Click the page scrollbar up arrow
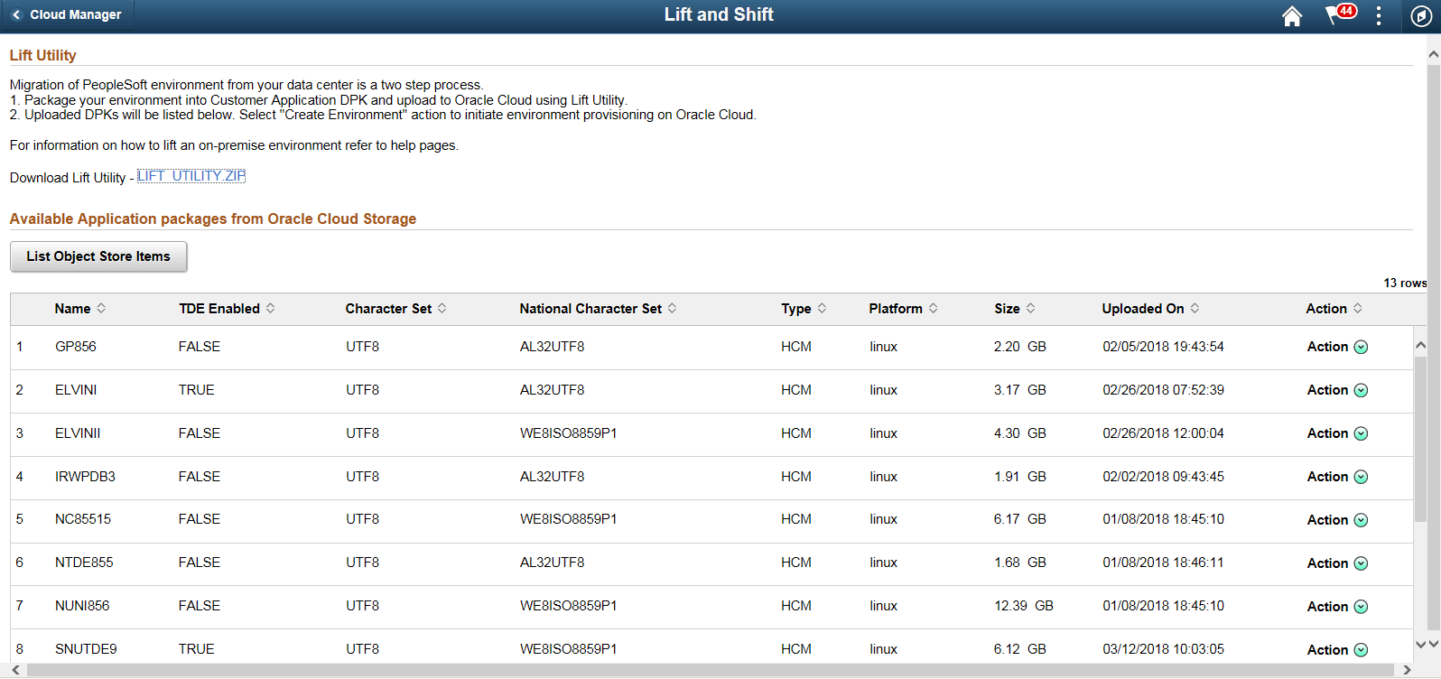The width and height of the screenshot is (1441, 679). tap(1434, 54)
